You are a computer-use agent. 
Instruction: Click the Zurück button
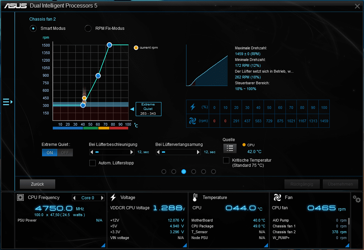pyautogui.click(x=37, y=184)
